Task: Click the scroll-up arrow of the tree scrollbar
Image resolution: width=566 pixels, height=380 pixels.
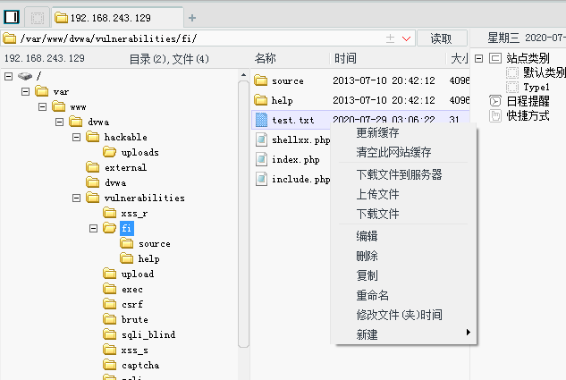Action: [243, 75]
